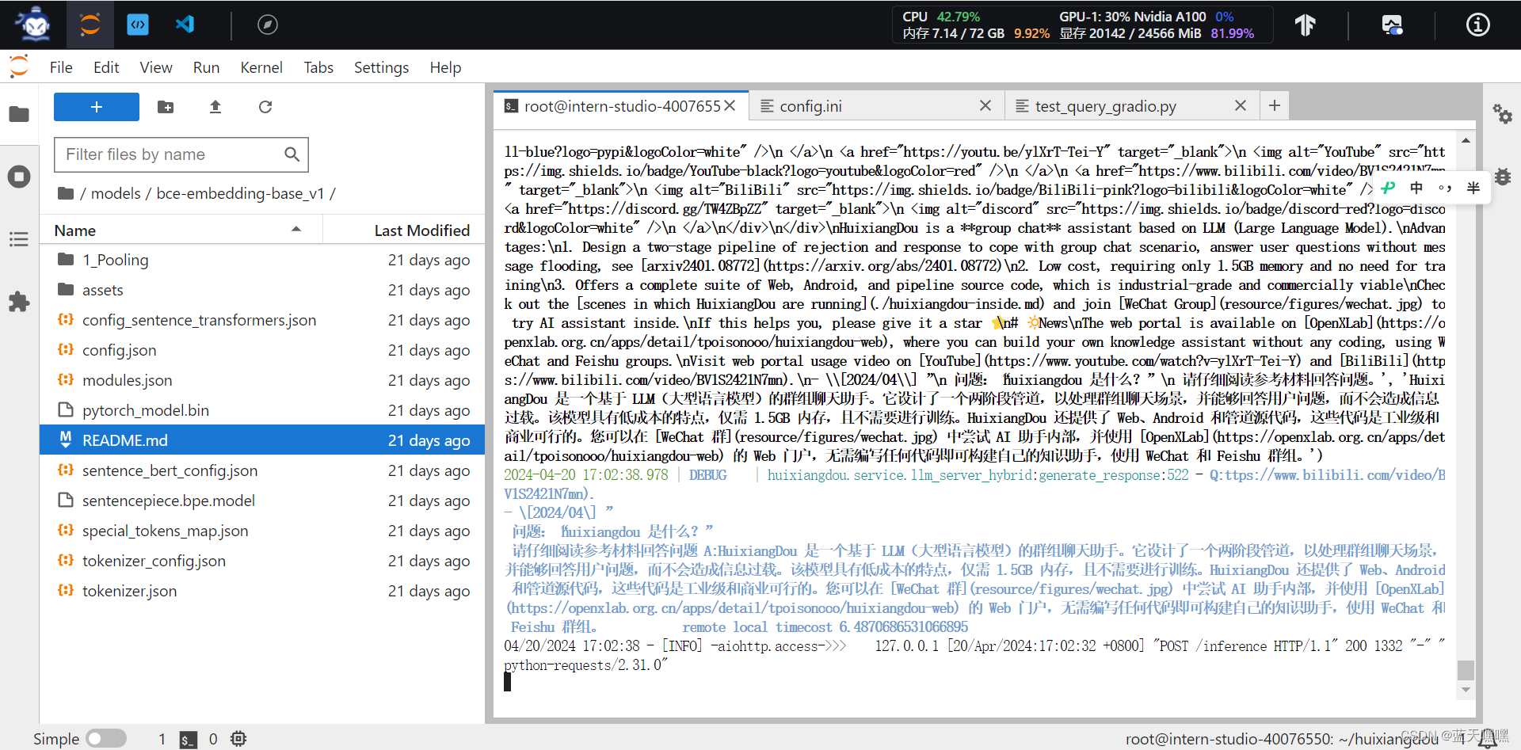Viewport: 1521px width, 750px height.
Task: Click the compass icon in the top bar
Action: [268, 25]
